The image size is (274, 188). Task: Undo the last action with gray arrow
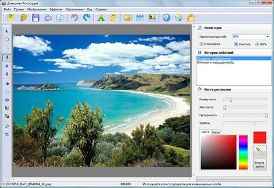pos(75,18)
